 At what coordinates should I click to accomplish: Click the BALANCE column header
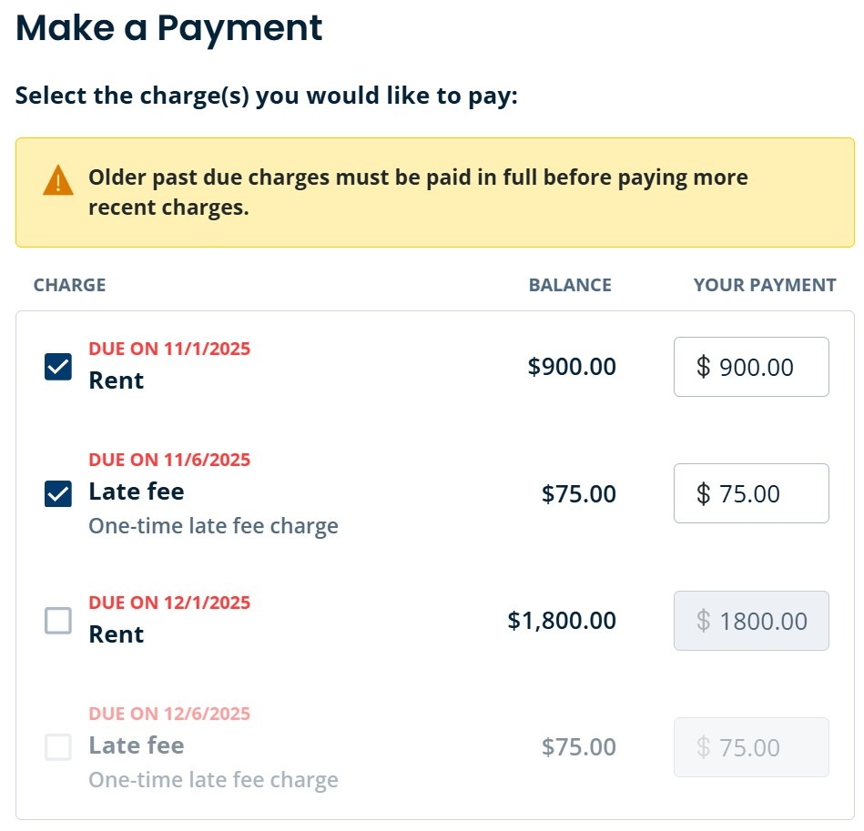point(570,285)
